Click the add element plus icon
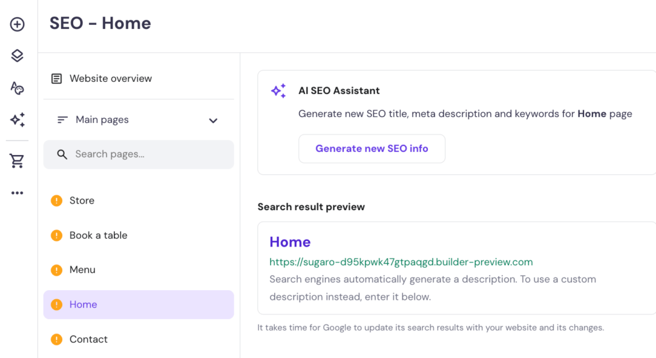Viewport: 656px width, 358px height. pos(17,24)
